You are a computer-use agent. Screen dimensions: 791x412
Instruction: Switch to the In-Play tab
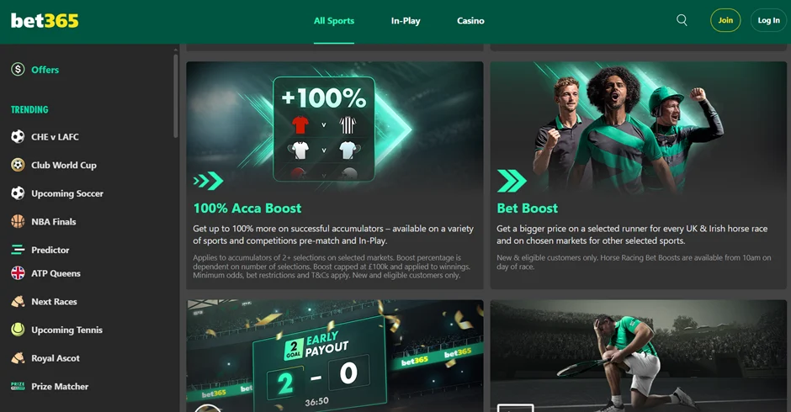(x=406, y=21)
